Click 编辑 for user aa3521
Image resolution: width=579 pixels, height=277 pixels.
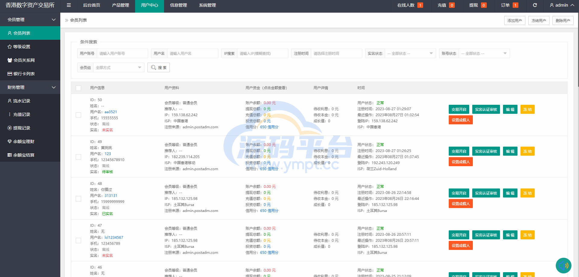(x=510, y=109)
